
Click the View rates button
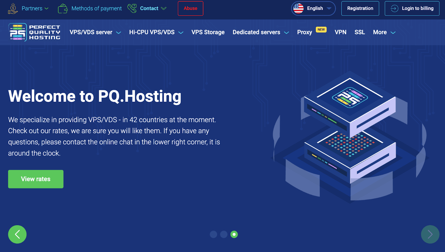(36, 179)
